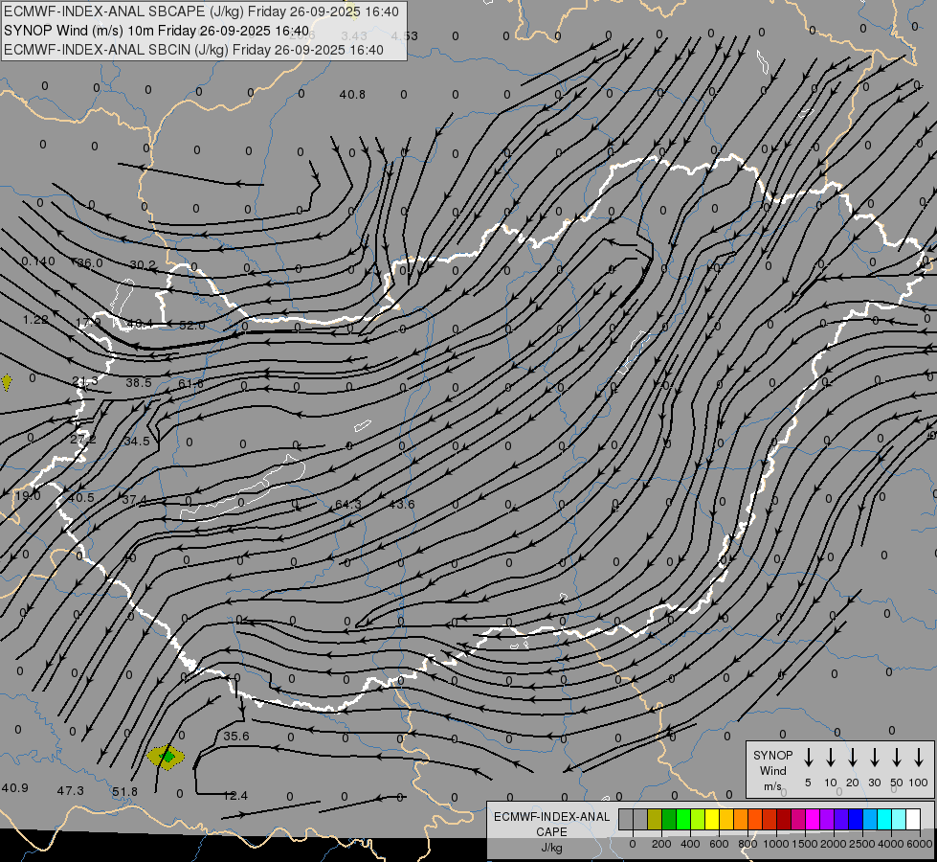Screen dimensions: 937x862
Task: Select the 64.3 value on the map
Action: click(348, 505)
